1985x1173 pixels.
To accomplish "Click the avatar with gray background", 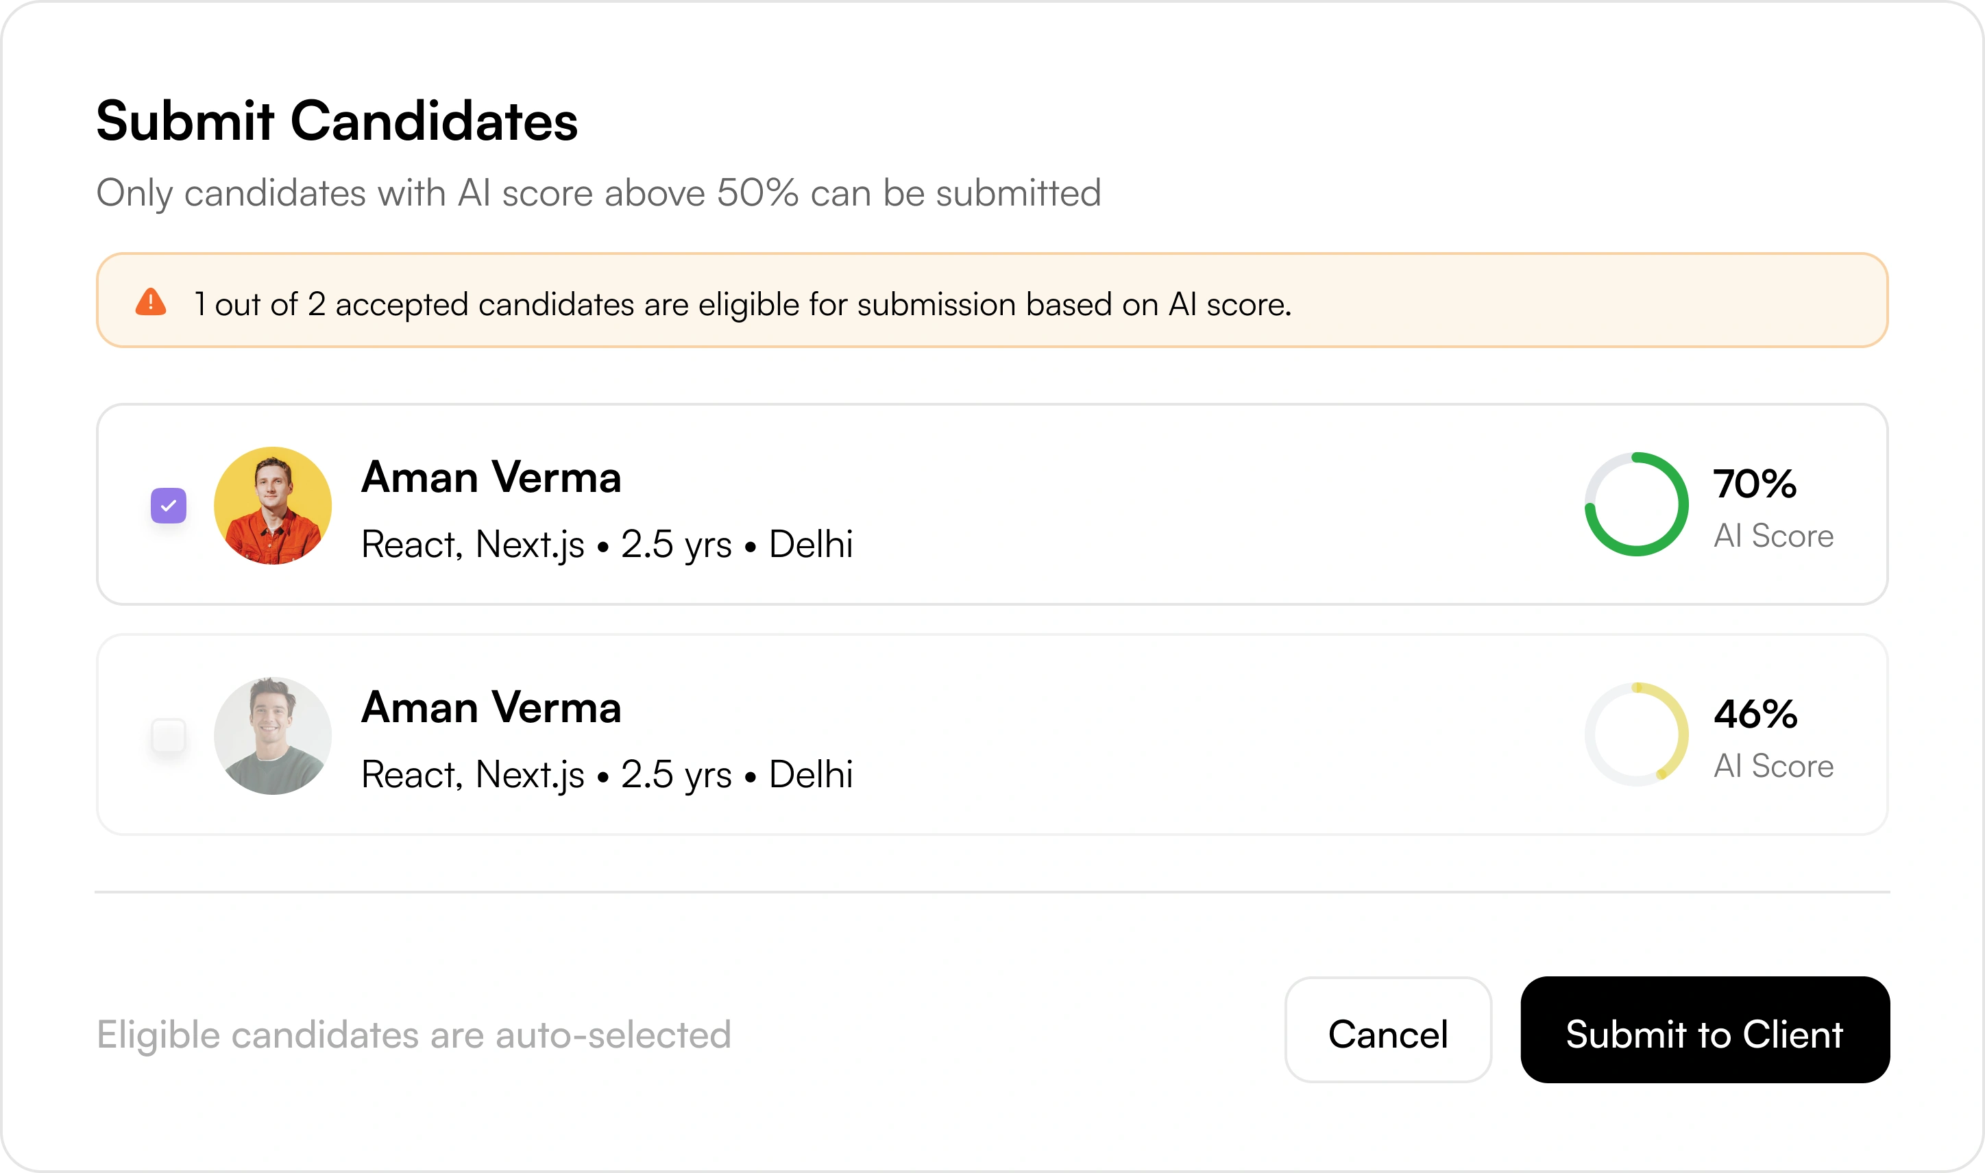I will [273, 736].
